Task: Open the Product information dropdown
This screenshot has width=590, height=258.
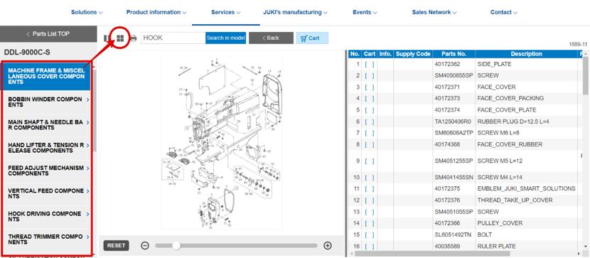Action: 156,12
